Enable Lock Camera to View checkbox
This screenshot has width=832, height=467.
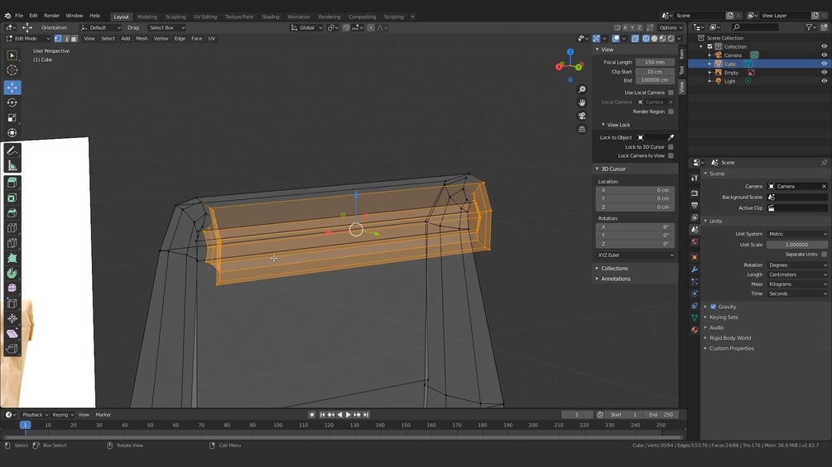tap(671, 155)
